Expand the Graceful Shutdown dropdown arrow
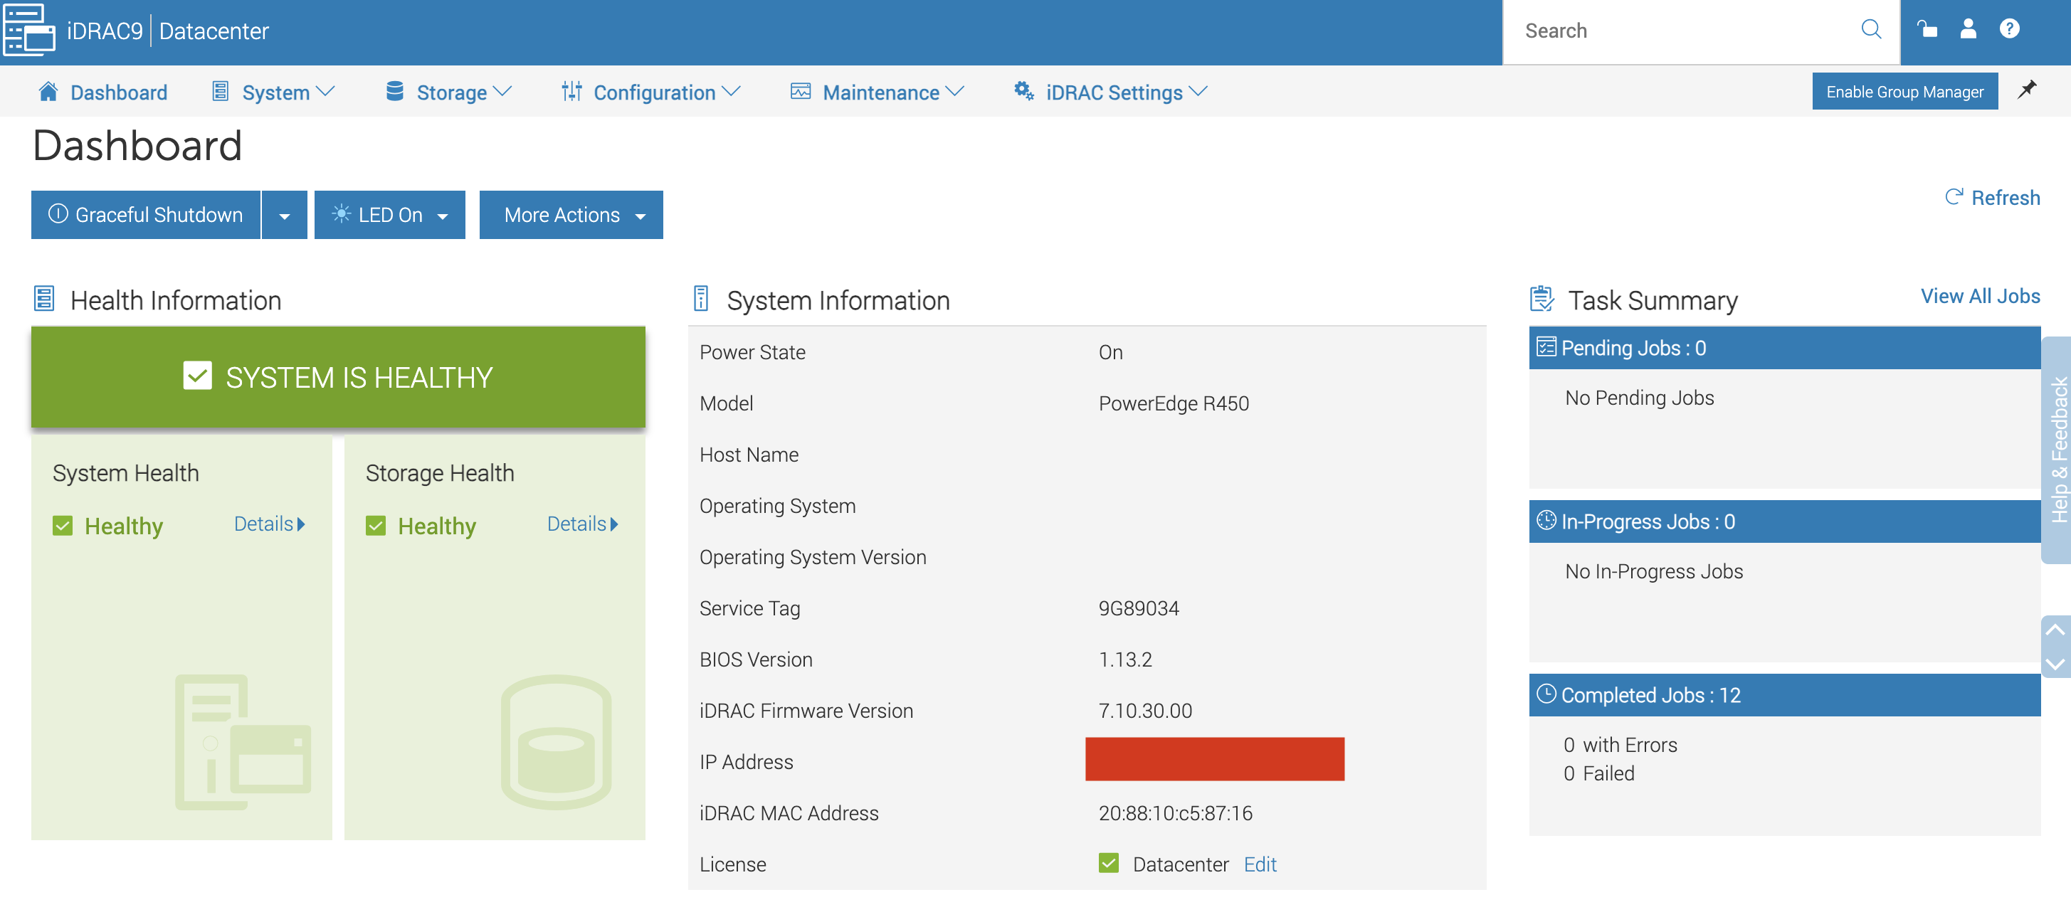This screenshot has height=922, width=2071. pyautogui.click(x=284, y=215)
